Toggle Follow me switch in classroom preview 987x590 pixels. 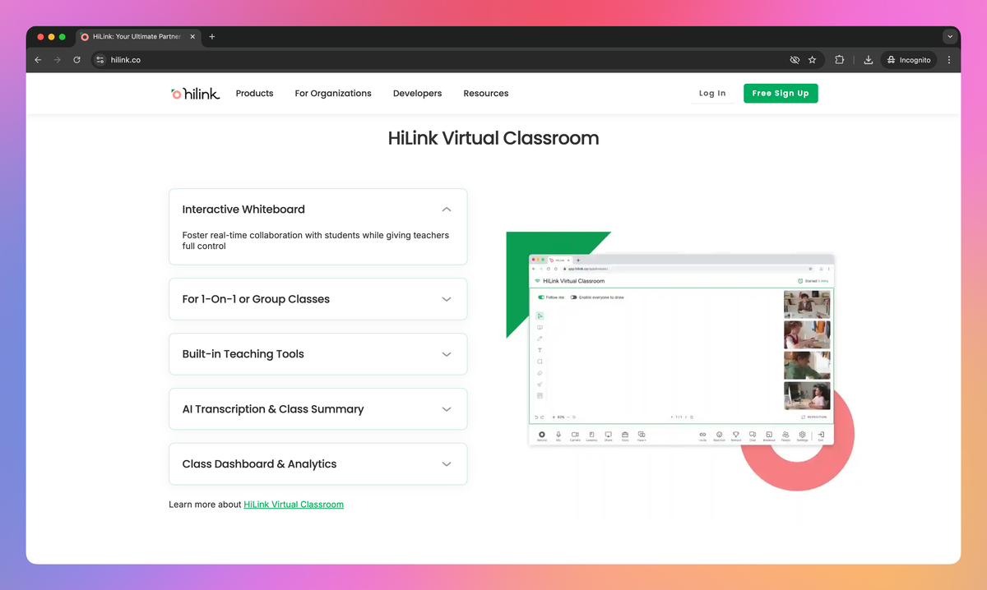[541, 297]
